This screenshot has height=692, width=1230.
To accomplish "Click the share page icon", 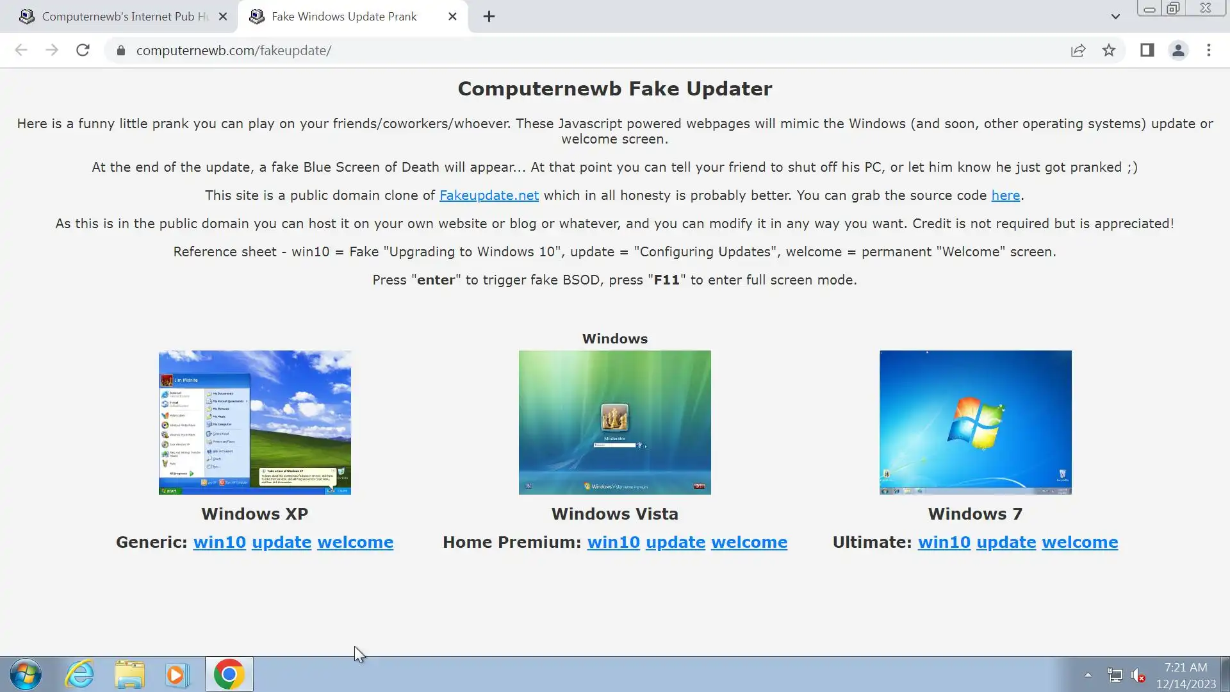I will (x=1078, y=50).
